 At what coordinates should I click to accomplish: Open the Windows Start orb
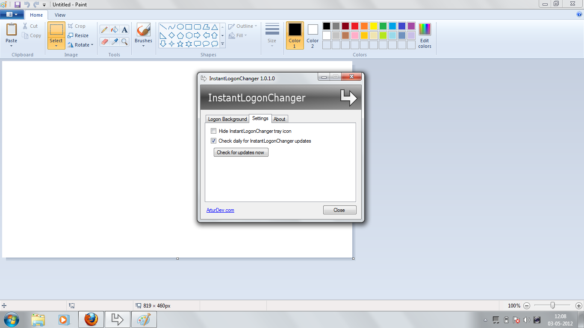point(11,319)
